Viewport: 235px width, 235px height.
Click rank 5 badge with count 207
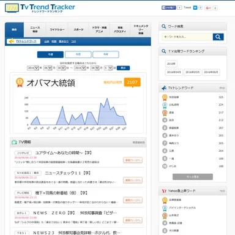pos(165,128)
